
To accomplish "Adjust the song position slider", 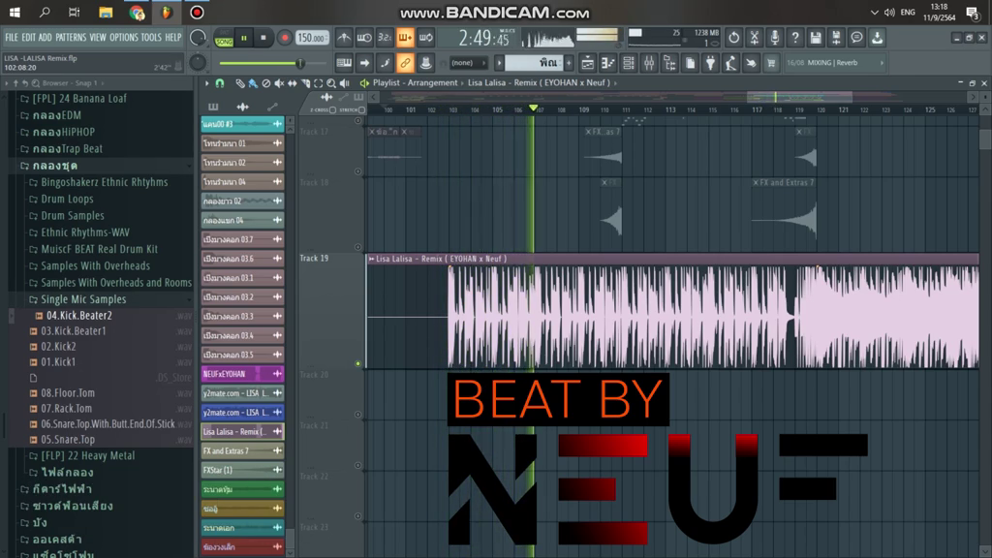I will click(x=271, y=63).
